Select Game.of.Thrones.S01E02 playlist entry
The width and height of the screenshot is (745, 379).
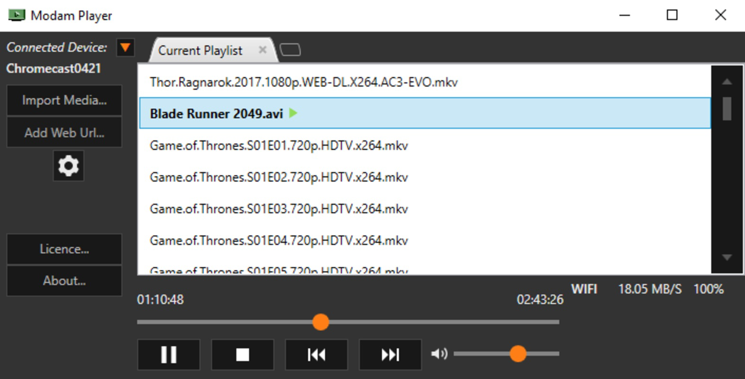425,177
